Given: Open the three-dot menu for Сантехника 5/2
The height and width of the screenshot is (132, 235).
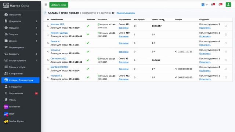Looking at the screenshot, I should click(x=226, y=60).
